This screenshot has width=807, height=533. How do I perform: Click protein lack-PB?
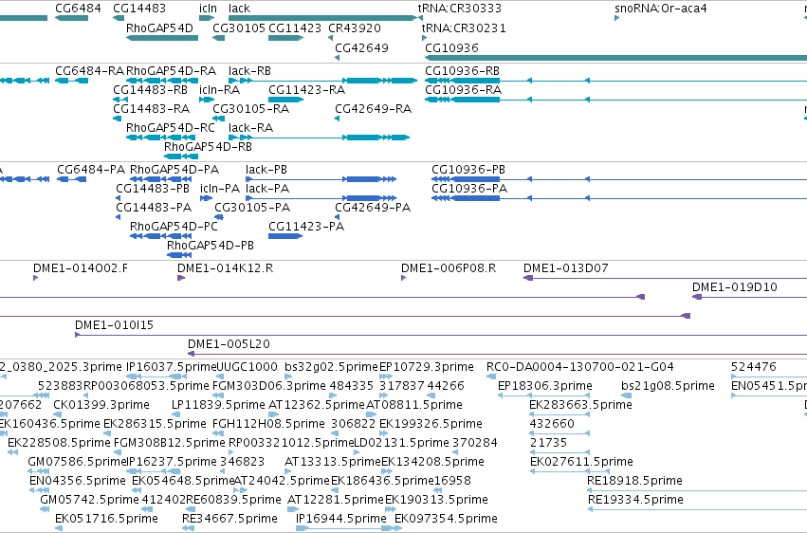click(266, 170)
